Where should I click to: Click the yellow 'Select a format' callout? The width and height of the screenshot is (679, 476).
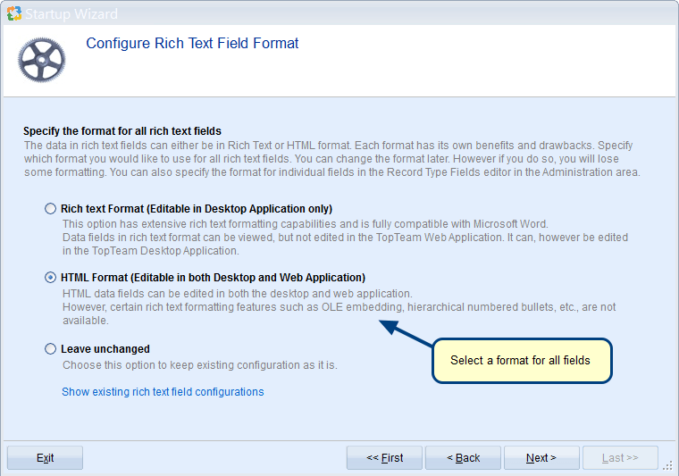point(522,361)
